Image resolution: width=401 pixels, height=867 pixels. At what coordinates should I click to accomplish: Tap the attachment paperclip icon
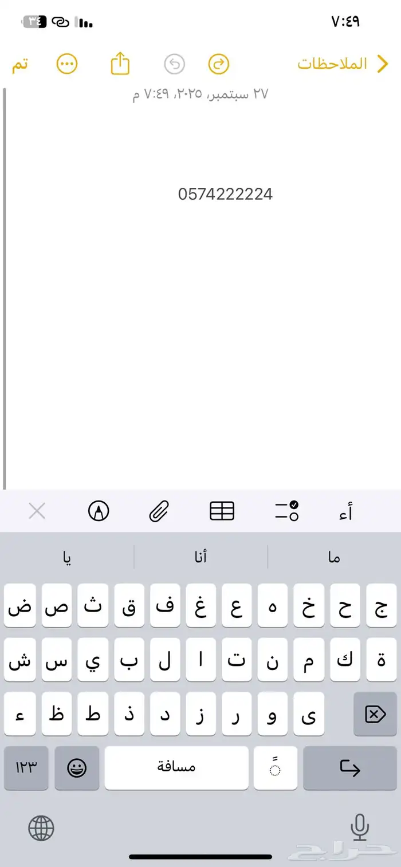(x=159, y=511)
